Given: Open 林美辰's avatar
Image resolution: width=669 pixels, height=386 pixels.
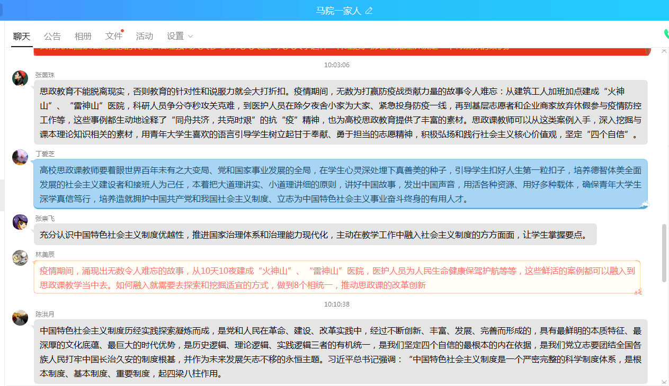Looking at the screenshot, I should (x=20, y=258).
